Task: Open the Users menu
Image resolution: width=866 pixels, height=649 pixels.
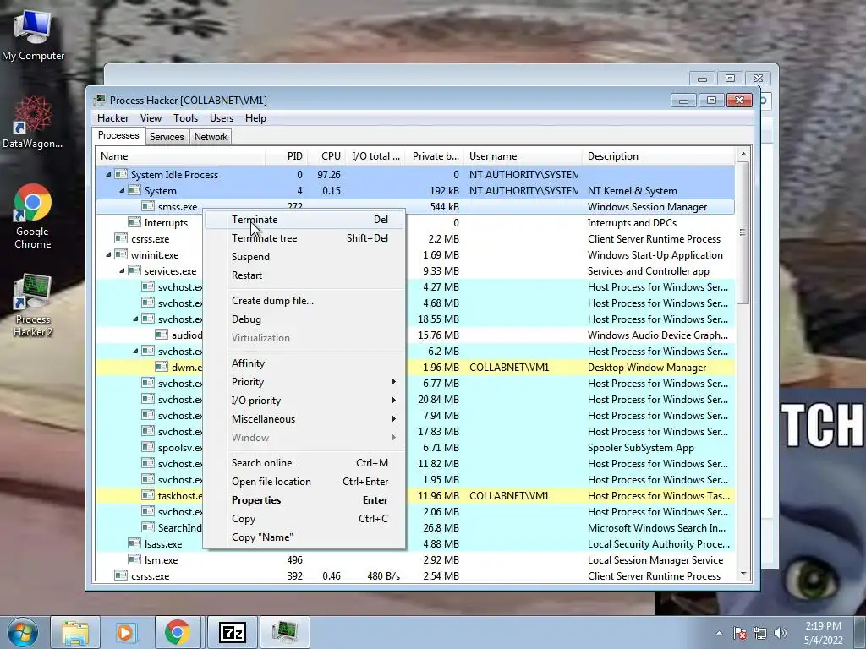Action: [221, 118]
